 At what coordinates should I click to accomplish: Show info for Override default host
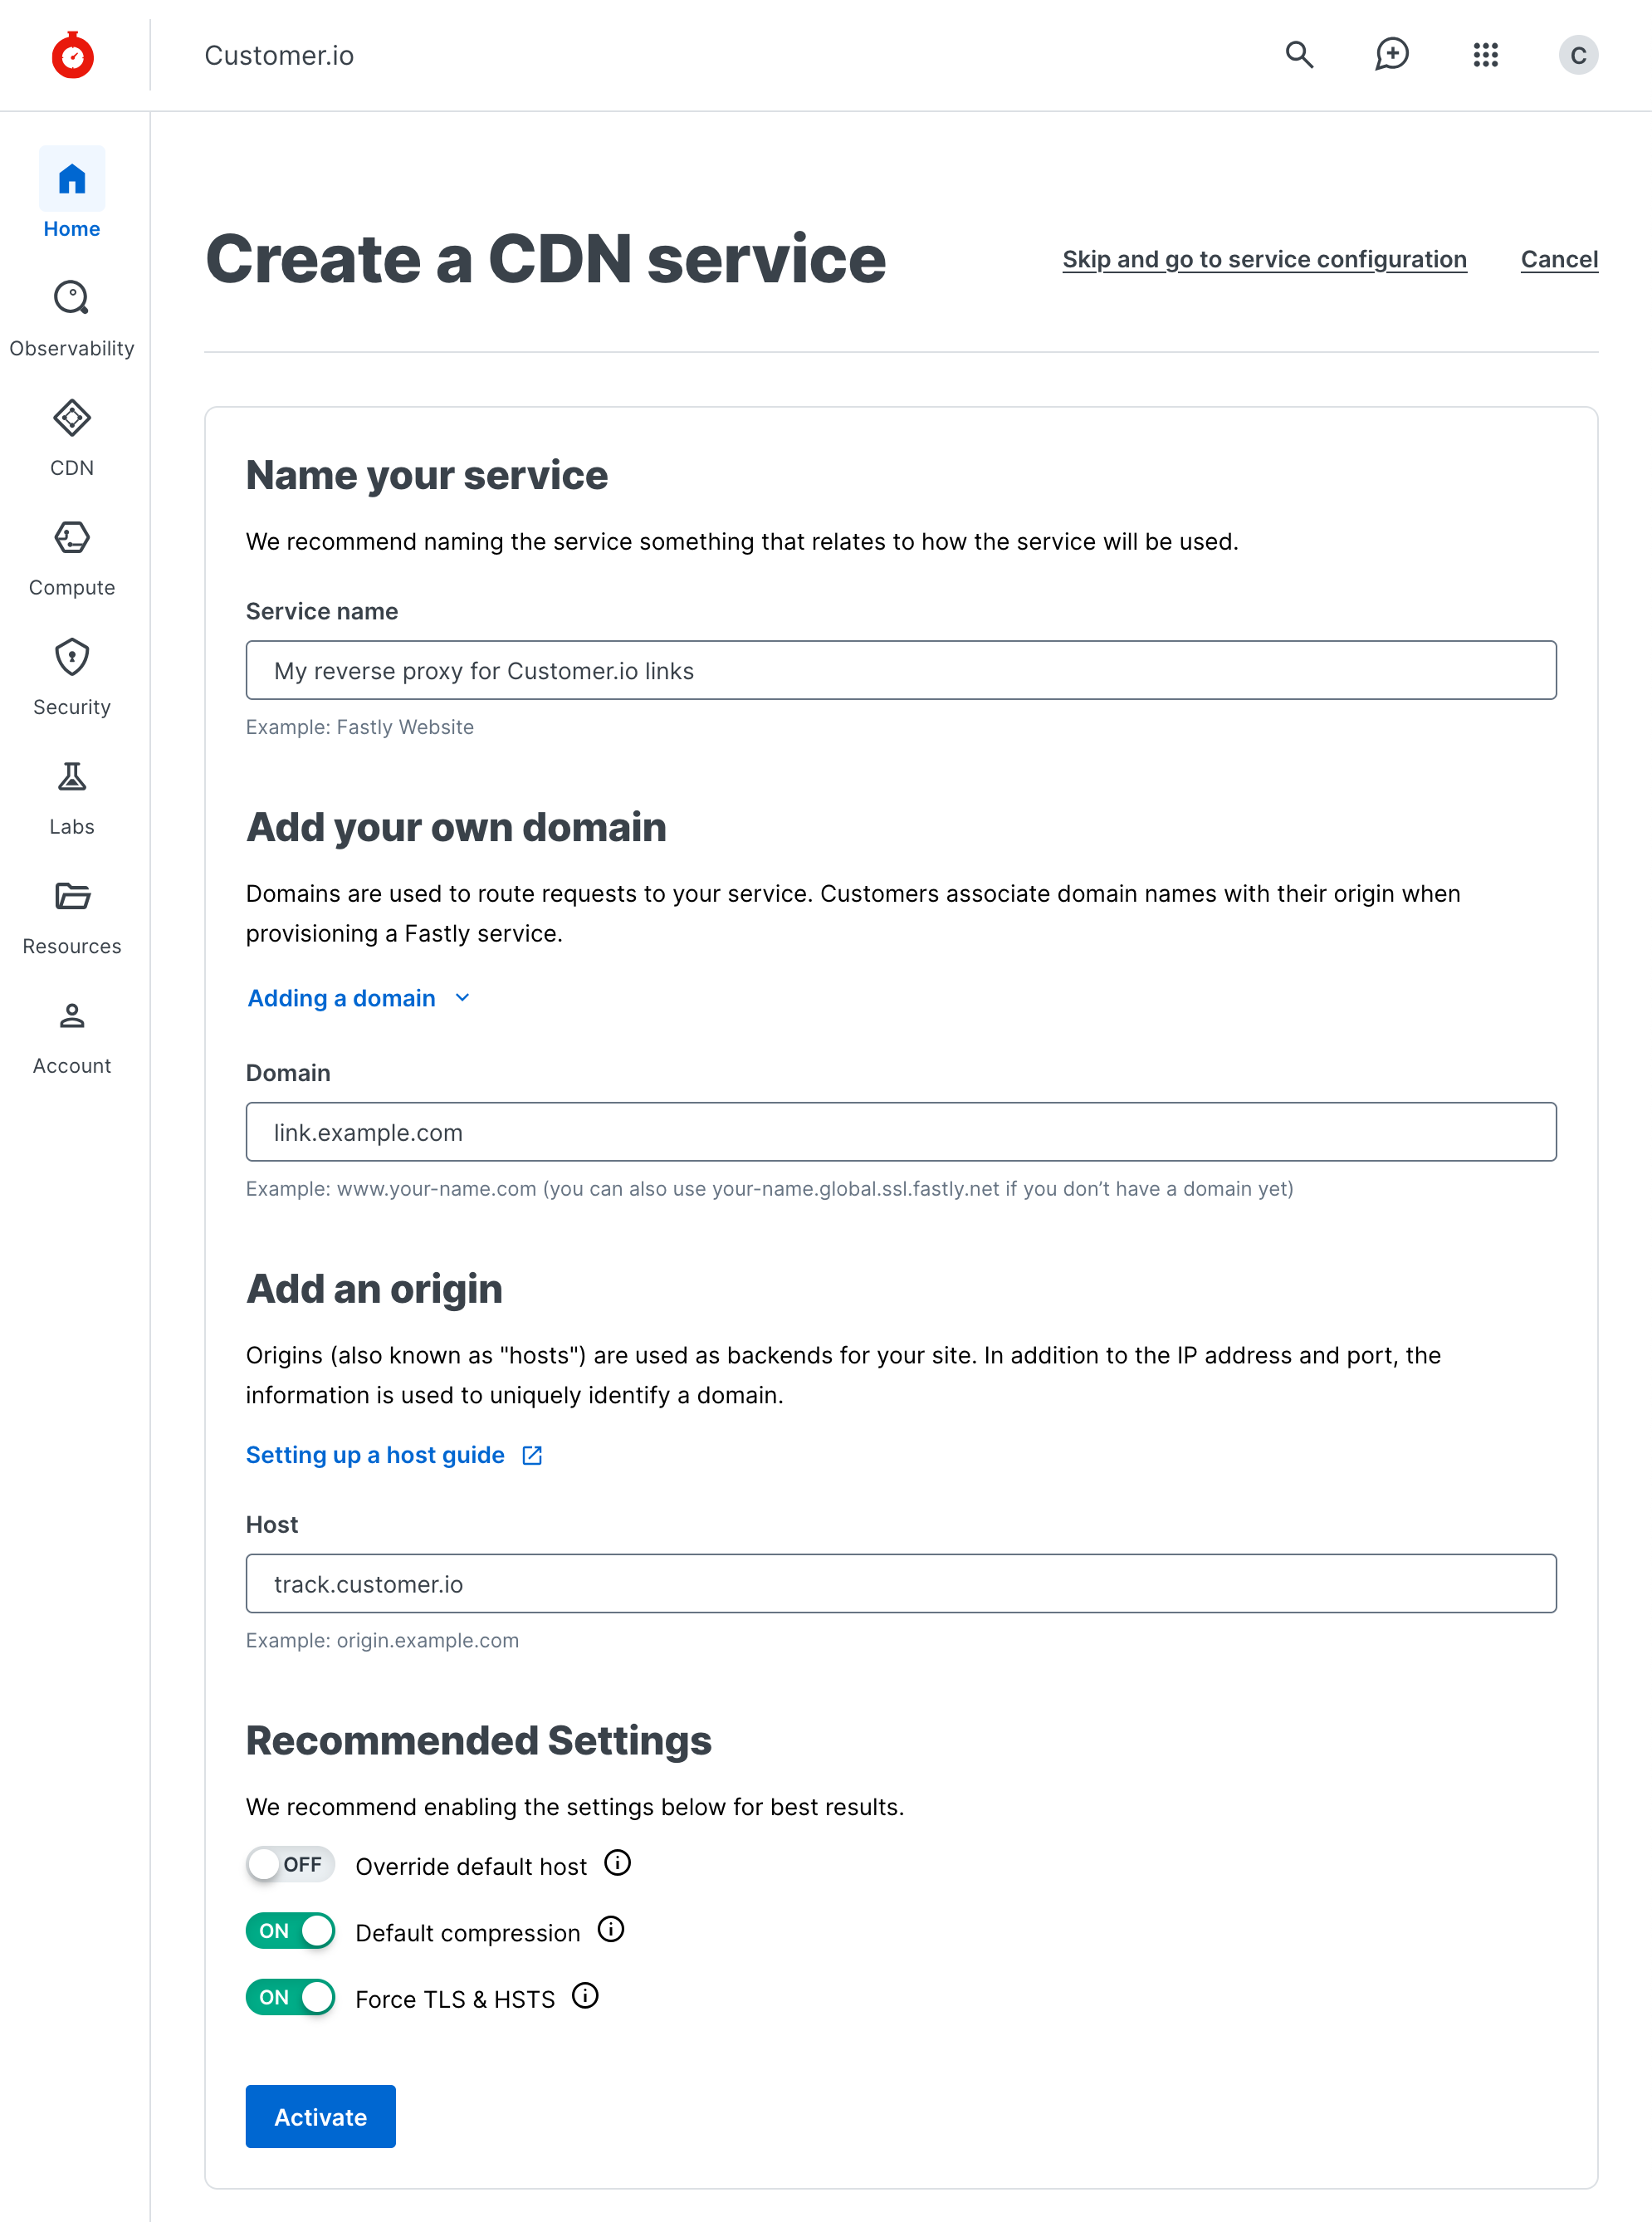coord(618,1863)
